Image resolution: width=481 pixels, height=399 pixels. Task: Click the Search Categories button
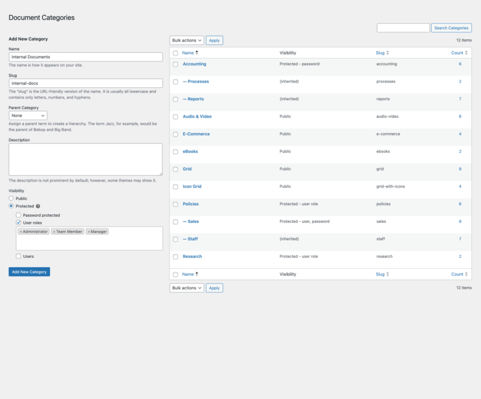point(451,28)
